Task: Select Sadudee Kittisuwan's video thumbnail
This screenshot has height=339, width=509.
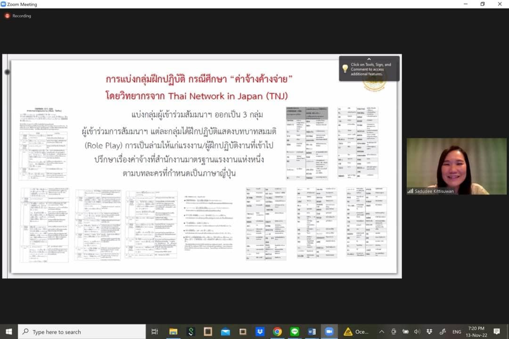Action: tap(456, 166)
